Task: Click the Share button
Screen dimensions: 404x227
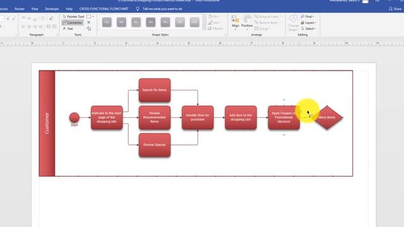Action: 395,9
